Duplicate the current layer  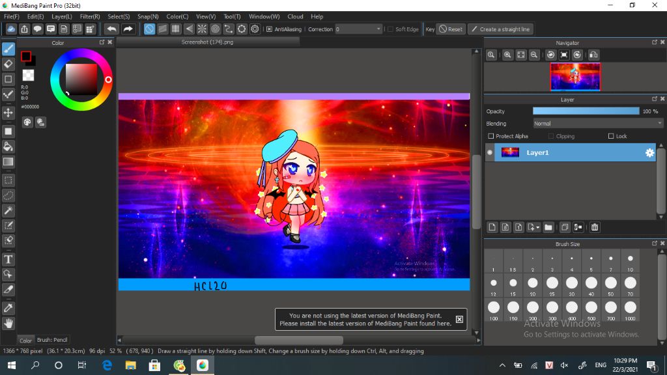coord(565,227)
